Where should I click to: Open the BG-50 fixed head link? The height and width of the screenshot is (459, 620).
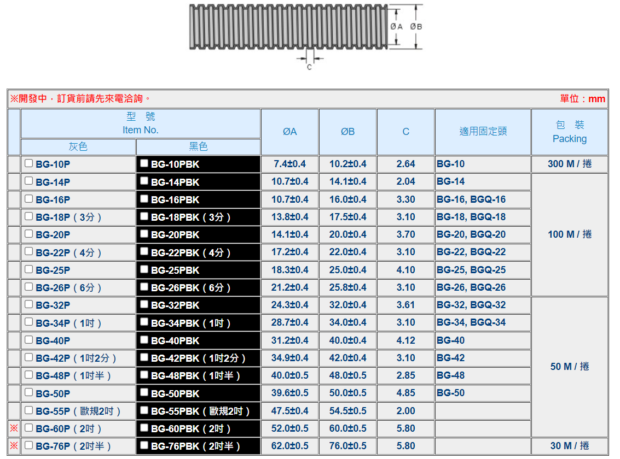point(450,393)
